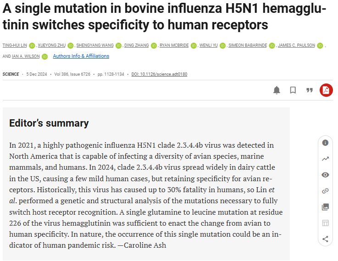Open author Ting-Hui Lin's name
The image size is (338, 261).
pos(15,45)
